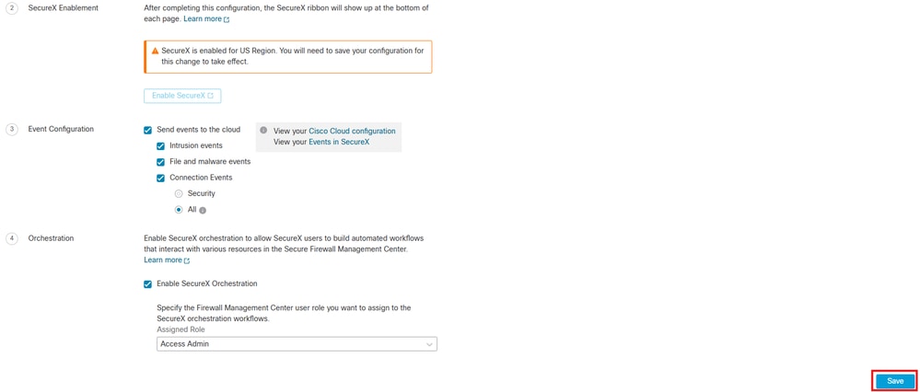Open the Assigned Role dropdown
920x392 pixels.
(x=297, y=344)
